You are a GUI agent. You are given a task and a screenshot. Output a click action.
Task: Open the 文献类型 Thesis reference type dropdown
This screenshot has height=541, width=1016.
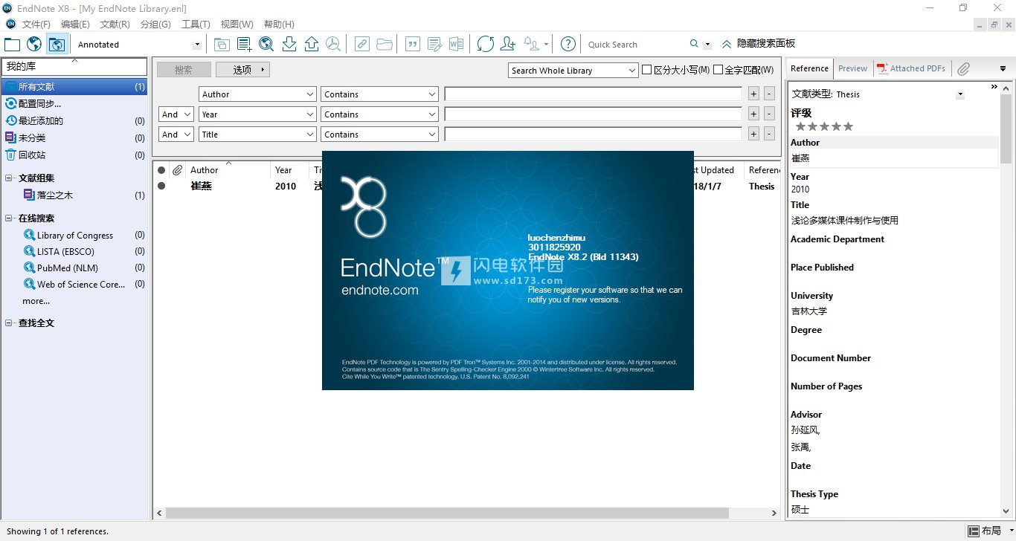(960, 94)
